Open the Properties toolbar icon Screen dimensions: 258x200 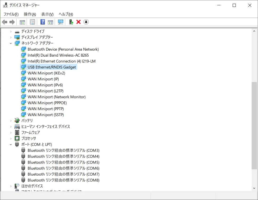(32, 22)
